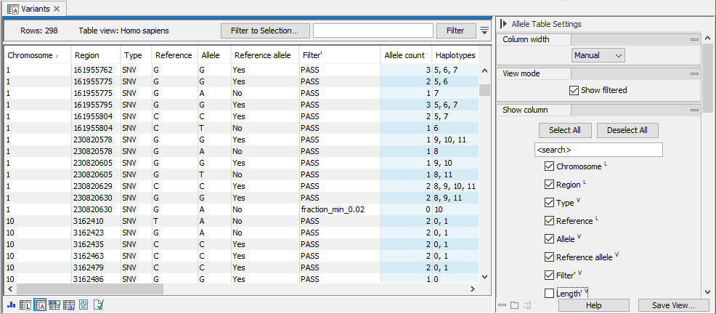Open the Manual column width dropdown
This screenshot has height=314, width=716.
tap(598, 55)
